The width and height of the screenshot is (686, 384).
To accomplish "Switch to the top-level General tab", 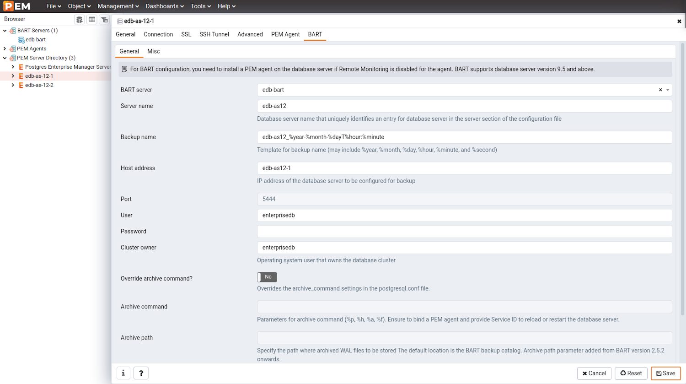I will 126,34.
